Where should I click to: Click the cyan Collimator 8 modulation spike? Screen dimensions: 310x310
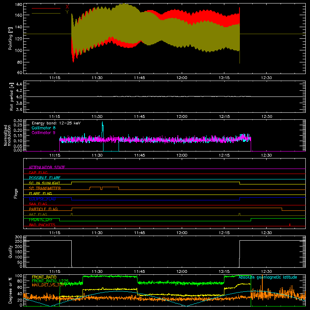coord(102,129)
